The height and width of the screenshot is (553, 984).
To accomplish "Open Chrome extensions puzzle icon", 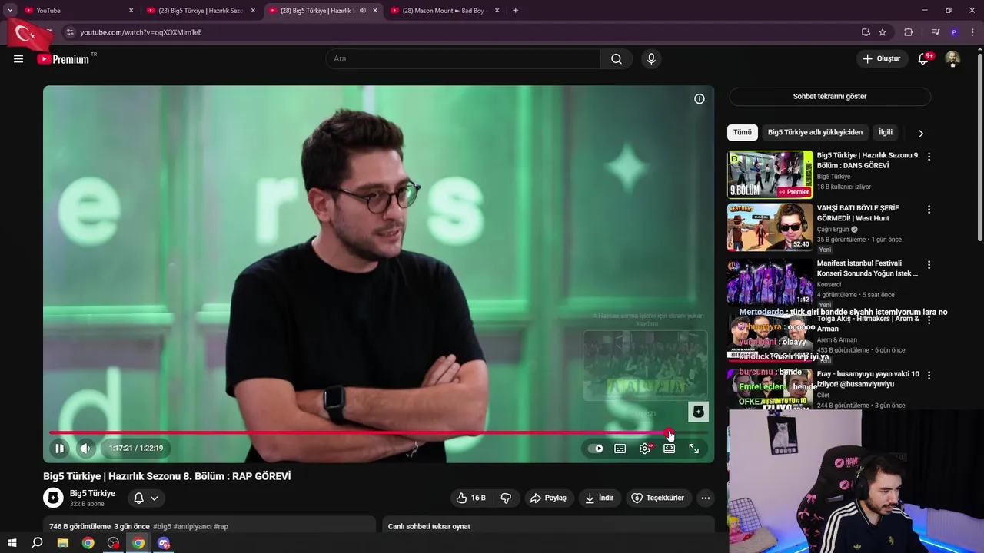I will [x=908, y=32].
